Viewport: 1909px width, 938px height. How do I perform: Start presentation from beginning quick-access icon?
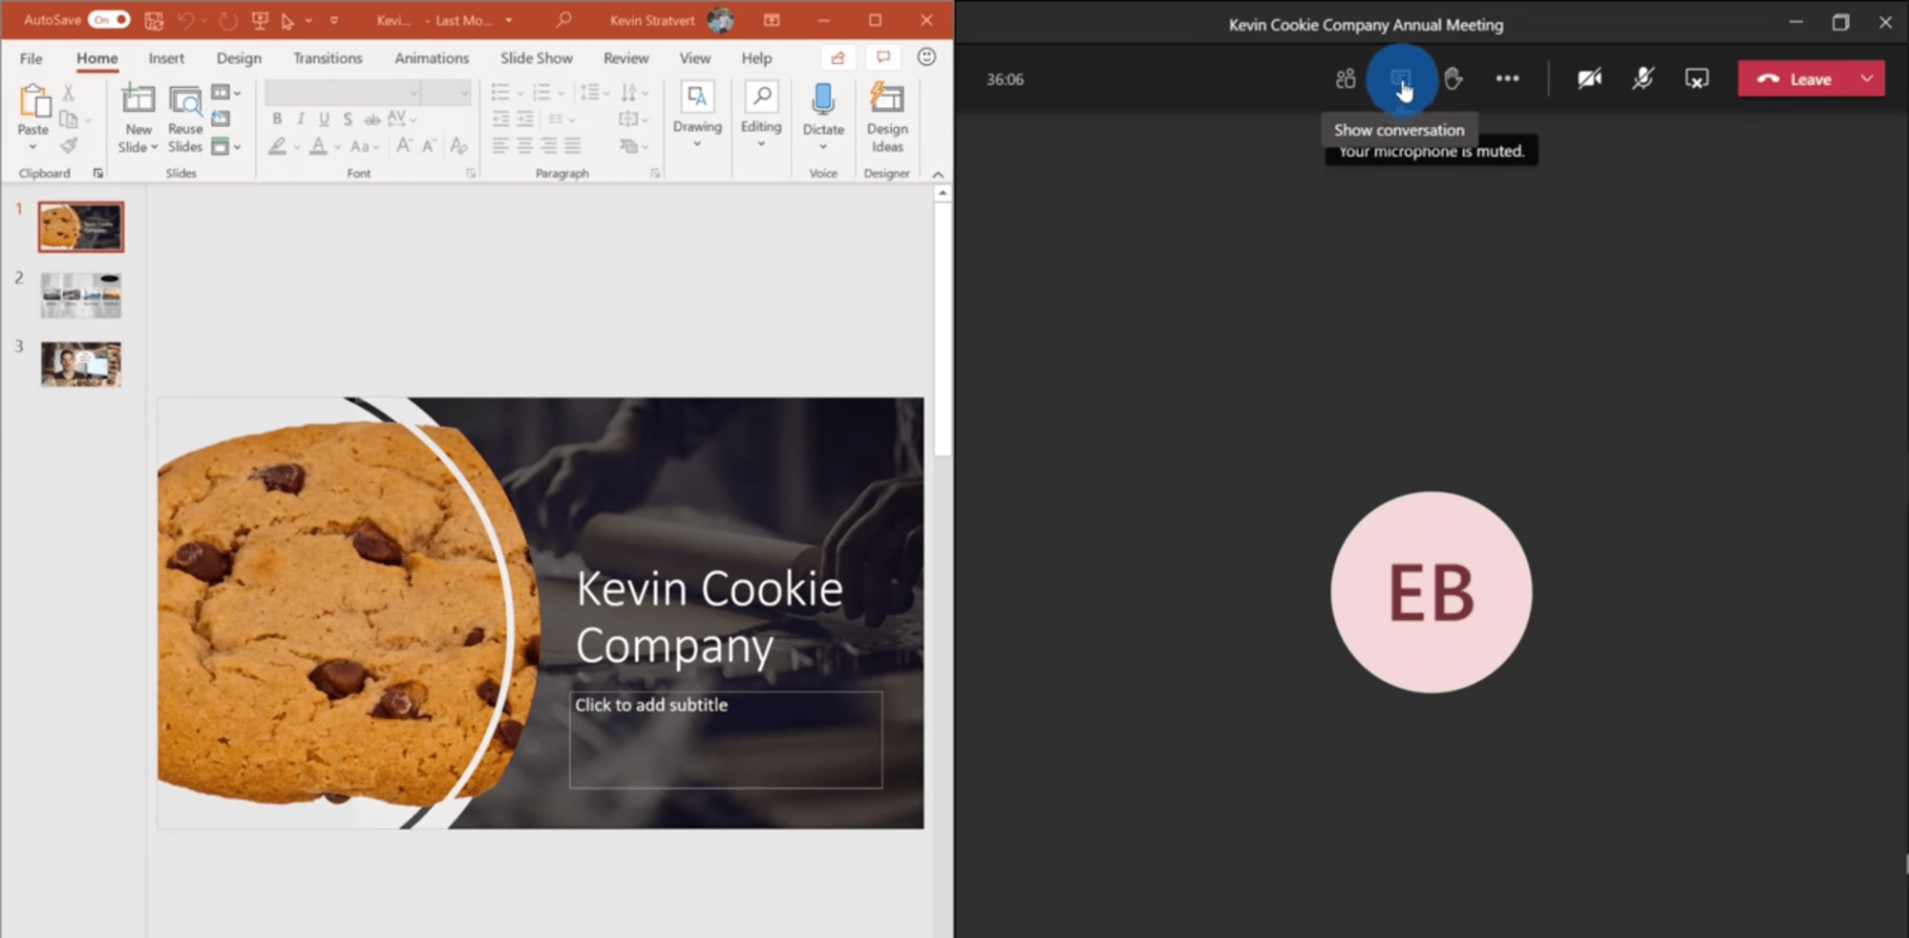[260, 20]
